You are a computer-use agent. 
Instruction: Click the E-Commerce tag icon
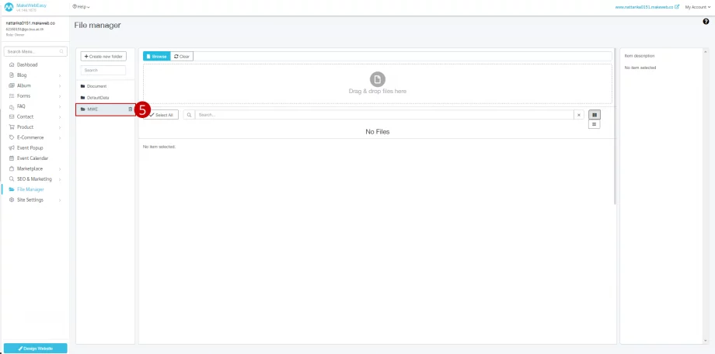pos(12,137)
